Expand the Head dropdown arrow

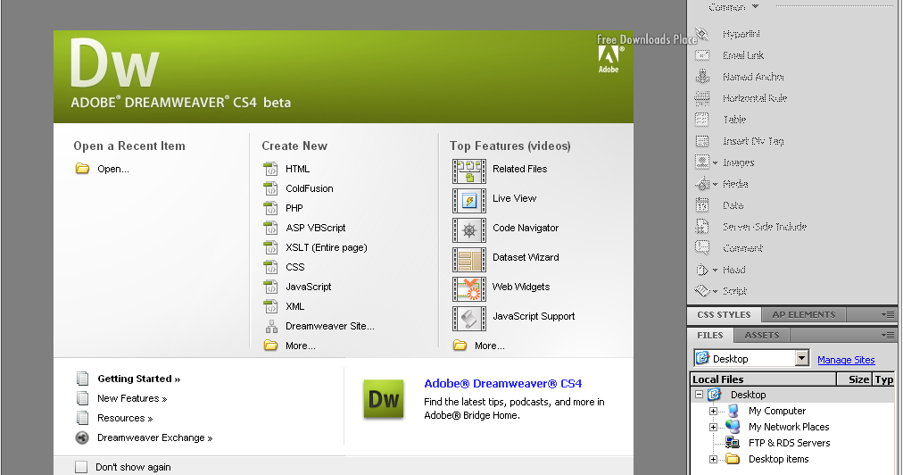pyautogui.click(x=716, y=270)
